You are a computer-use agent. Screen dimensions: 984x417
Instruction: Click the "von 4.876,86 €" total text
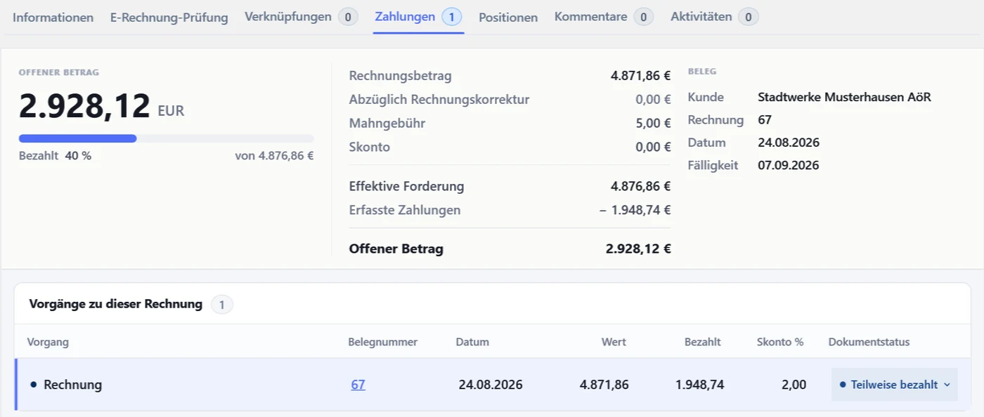click(274, 156)
